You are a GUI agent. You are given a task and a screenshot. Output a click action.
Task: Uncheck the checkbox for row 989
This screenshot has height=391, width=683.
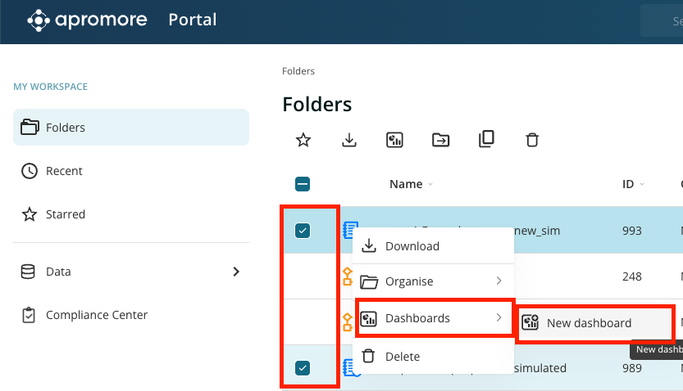(x=303, y=368)
